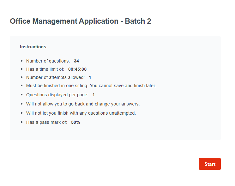Click the question count value 34
The height and width of the screenshot is (186, 235).
[x=76, y=61]
